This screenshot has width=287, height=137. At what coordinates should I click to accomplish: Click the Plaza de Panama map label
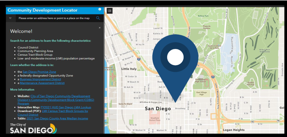207,27
